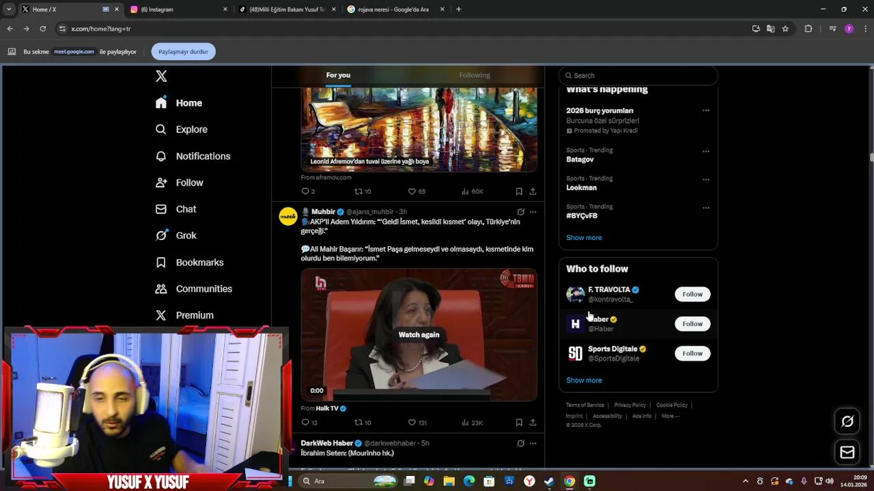Open Chrome extensions menu

click(808, 29)
